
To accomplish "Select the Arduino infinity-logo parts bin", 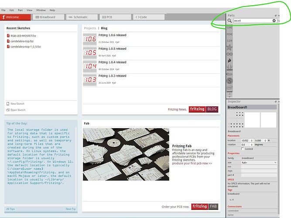I will click(x=229, y=54).
